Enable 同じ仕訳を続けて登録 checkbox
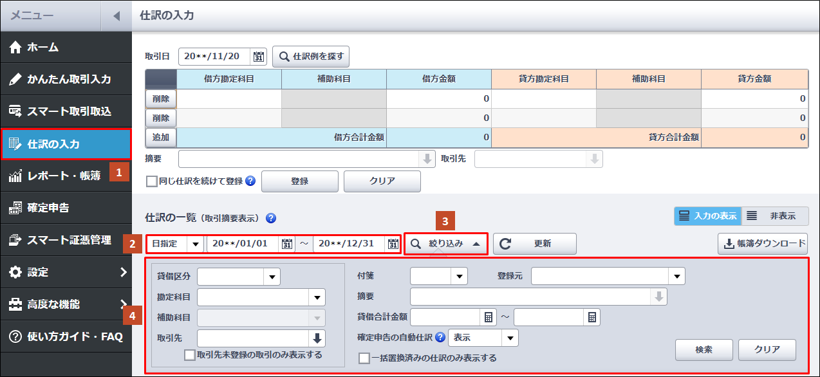Viewport: 820px width, 377px height. click(x=152, y=181)
